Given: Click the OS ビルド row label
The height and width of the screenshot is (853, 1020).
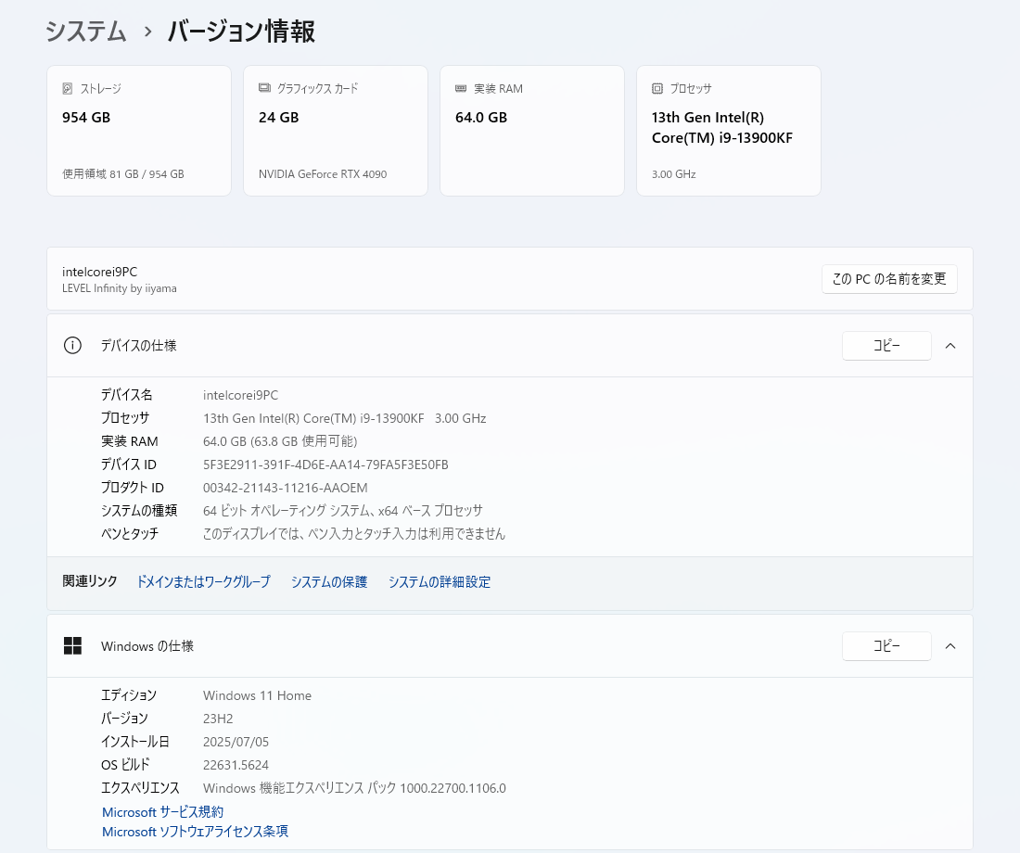Looking at the screenshot, I should 125,765.
